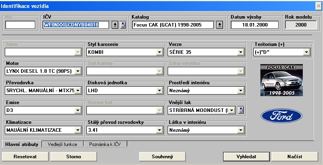Image resolution: width=323 pixels, height=165 pixels.
Task: Expand the Teritorium (+) dropdown
Action: pos(306,52)
